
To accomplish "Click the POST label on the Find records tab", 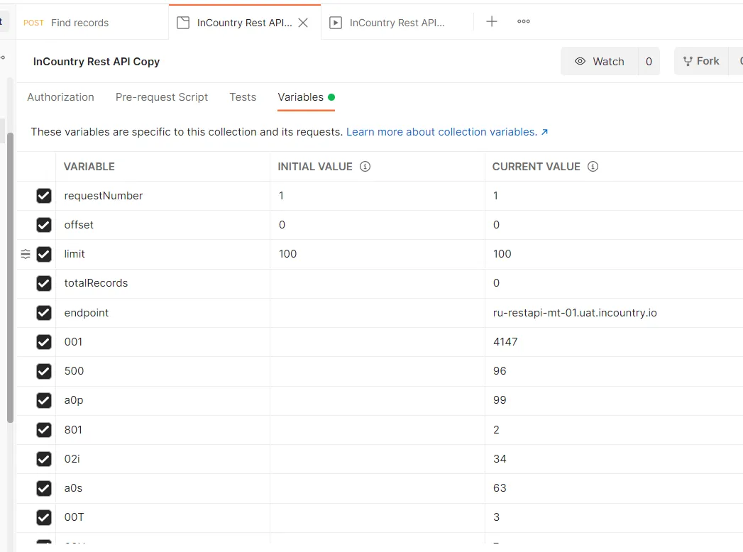I will click(33, 22).
